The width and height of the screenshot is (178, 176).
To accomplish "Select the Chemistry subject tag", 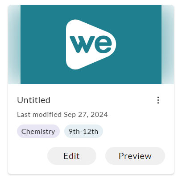I will (38, 131).
